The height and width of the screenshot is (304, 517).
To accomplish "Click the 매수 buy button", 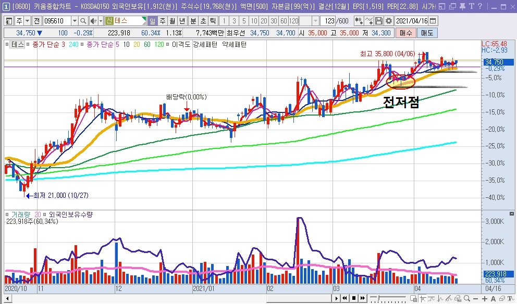I will pyautogui.click(x=405, y=33).
